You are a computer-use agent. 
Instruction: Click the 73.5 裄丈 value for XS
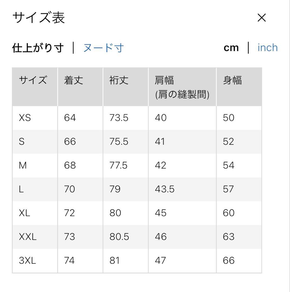119,118
